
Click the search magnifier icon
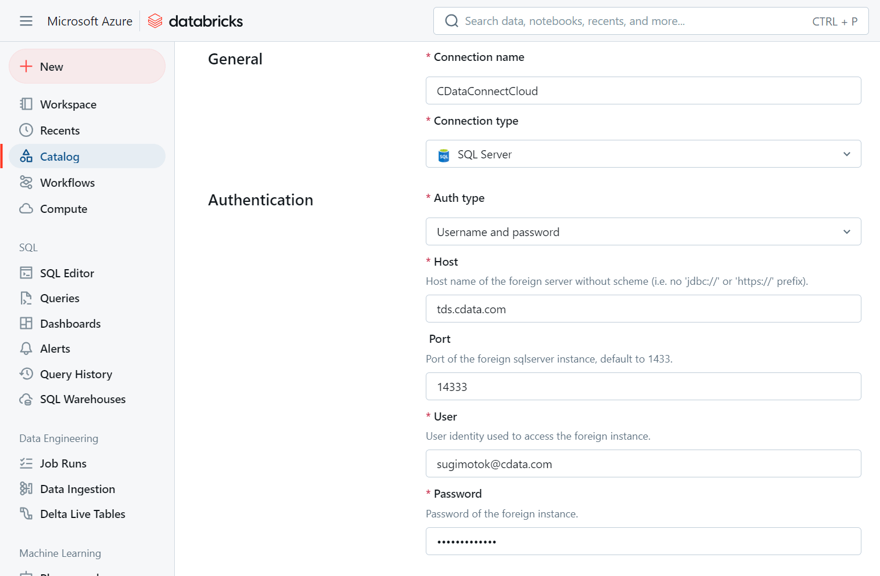(451, 21)
